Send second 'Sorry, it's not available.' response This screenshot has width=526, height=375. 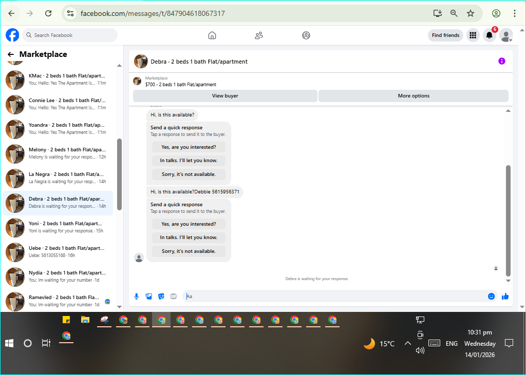[x=189, y=251]
